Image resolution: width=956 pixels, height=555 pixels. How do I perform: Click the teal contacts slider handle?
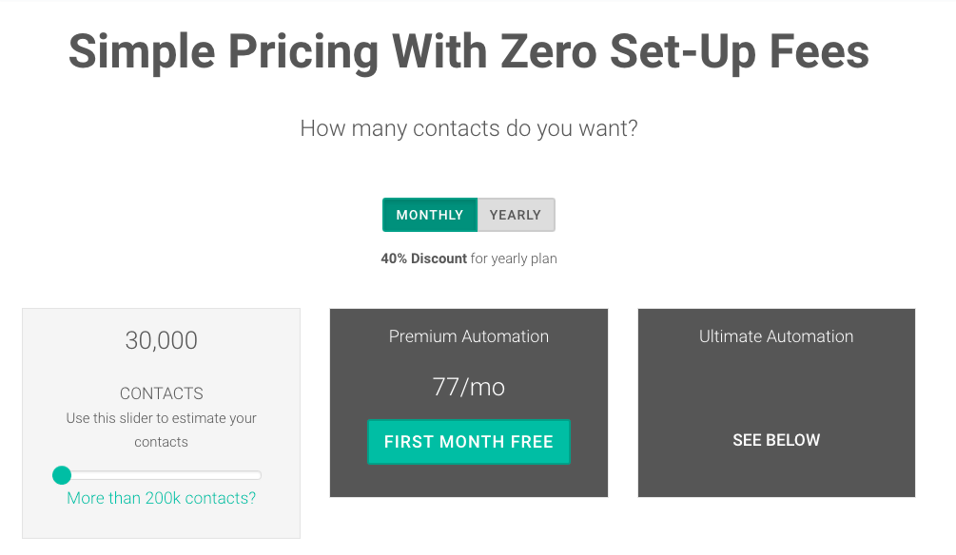(x=62, y=475)
